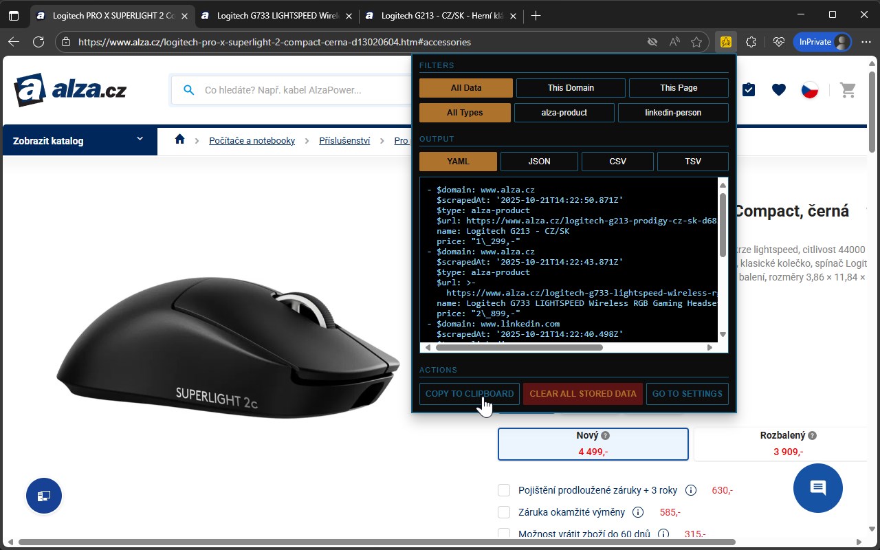Open the Extensions puzzle icon
Viewport: 880px width, 550px height.
pyautogui.click(x=751, y=42)
